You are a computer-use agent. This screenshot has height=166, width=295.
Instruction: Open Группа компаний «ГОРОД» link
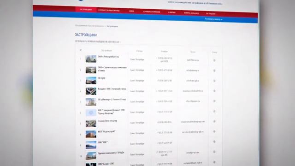pyautogui.click(x=111, y=153)
